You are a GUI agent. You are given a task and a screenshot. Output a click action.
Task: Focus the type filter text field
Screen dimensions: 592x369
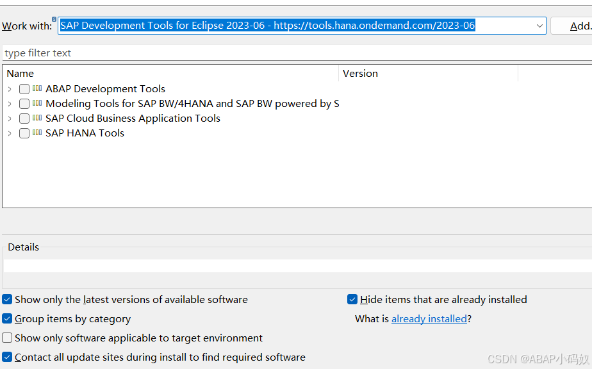coord(297,53)
